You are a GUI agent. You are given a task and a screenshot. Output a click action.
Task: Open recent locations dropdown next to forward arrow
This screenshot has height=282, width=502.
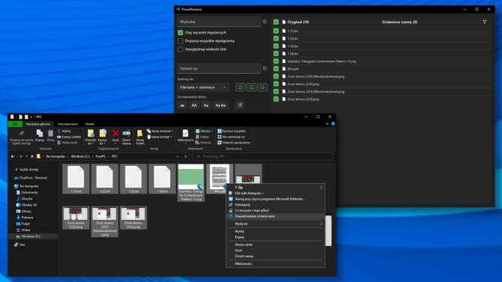26,156
